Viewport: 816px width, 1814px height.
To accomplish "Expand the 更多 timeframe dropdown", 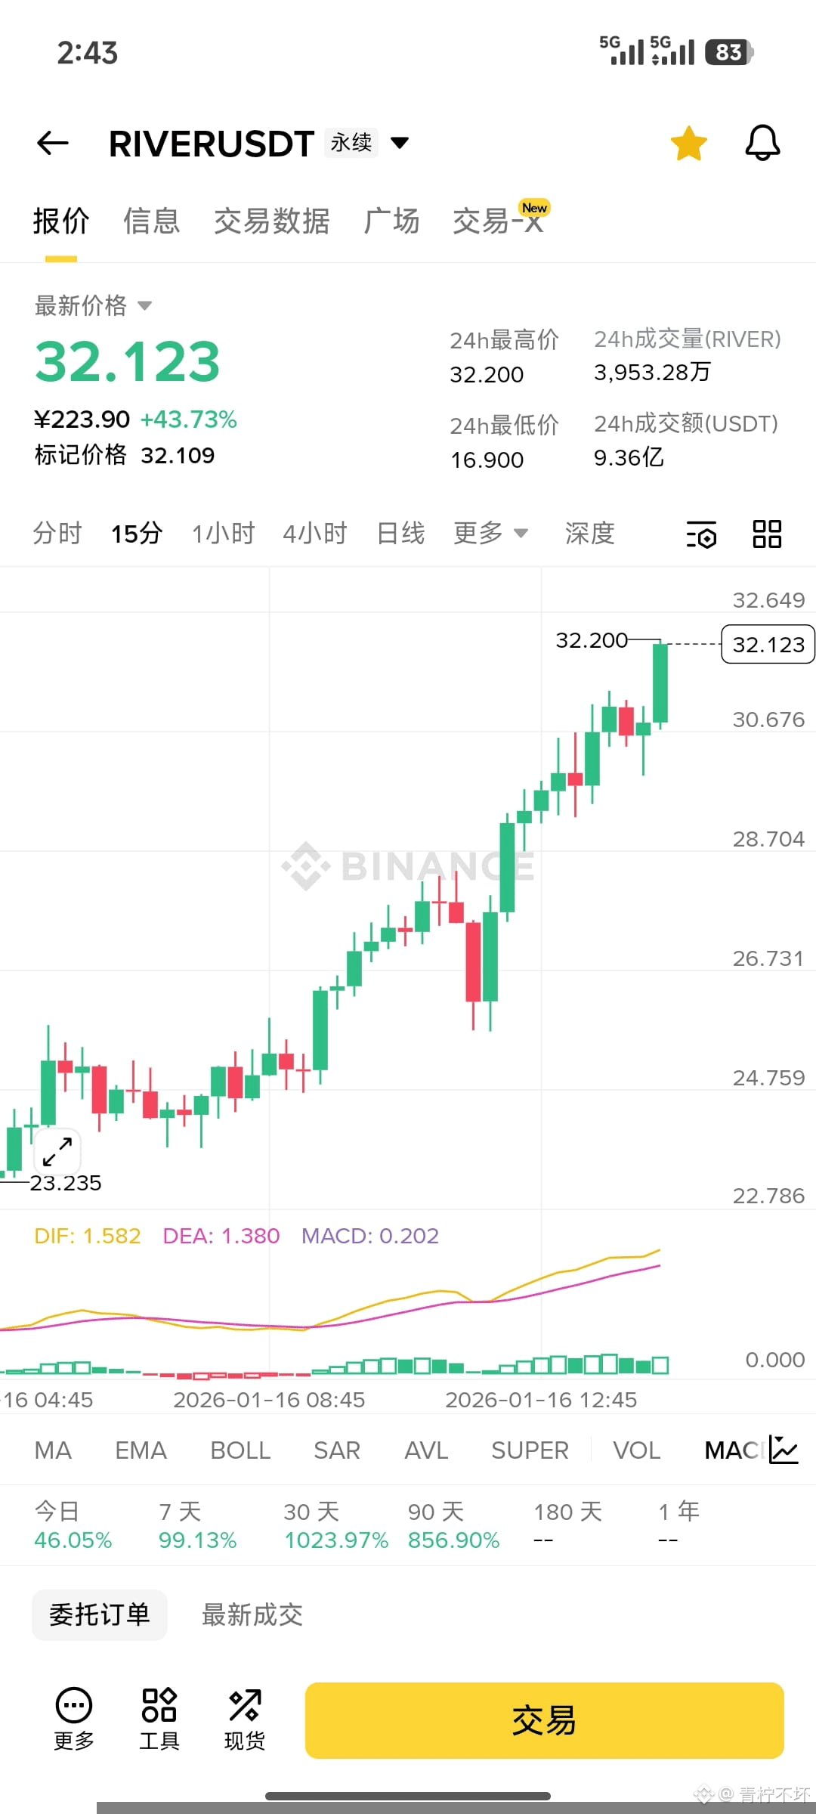I will pos(490,534).
